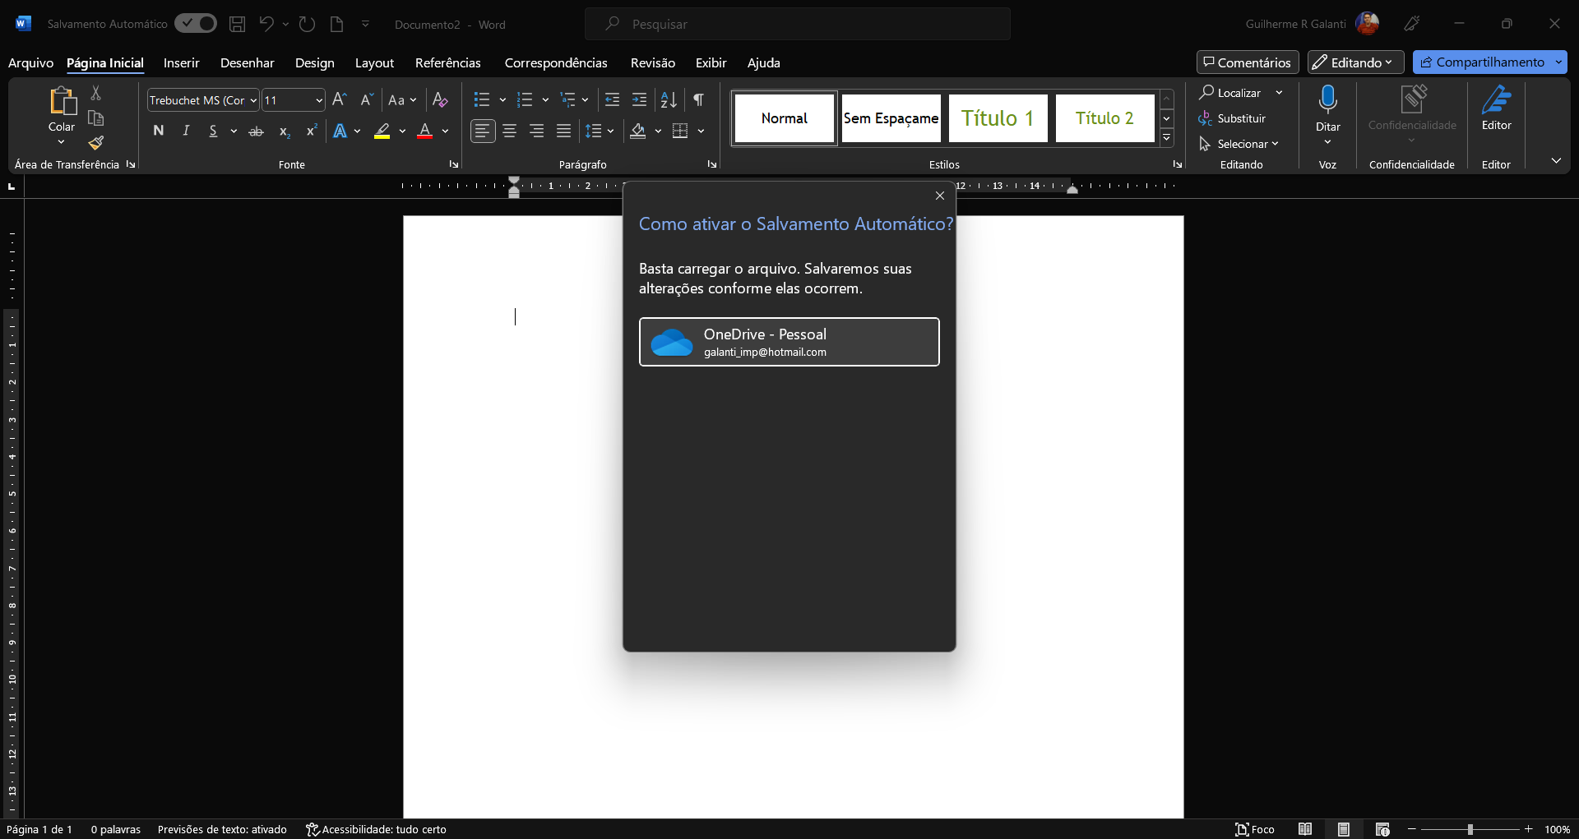Click the Copy icon
The image size is (1579, 839).
click(96, 118)
